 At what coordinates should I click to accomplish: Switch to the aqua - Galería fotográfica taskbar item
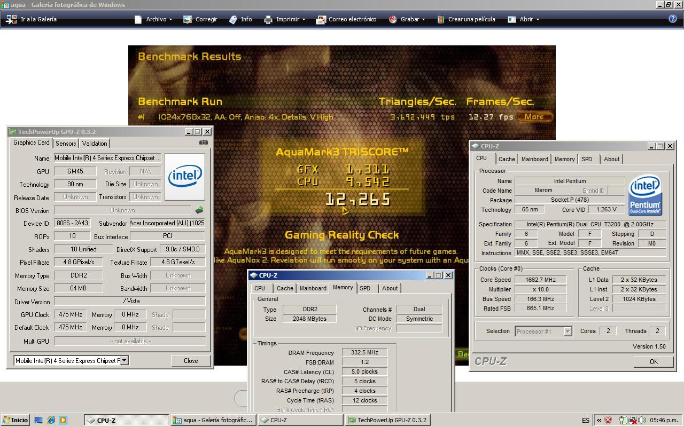pos(213,420)
